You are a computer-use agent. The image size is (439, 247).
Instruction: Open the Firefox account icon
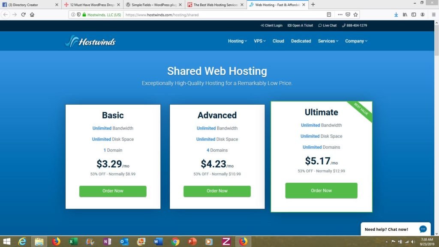[422, 15]
